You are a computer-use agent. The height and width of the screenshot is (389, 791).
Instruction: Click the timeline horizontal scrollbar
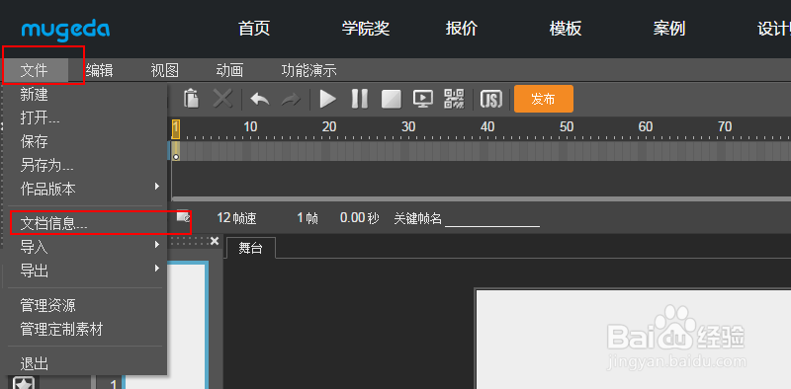pos(482,199)
